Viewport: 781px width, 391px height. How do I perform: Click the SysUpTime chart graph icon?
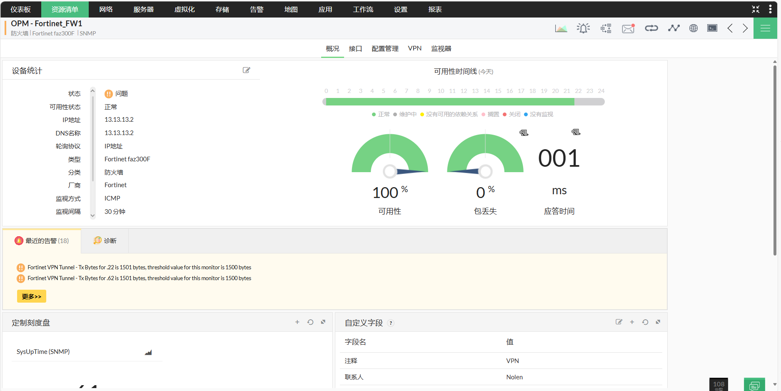(148, 352)
